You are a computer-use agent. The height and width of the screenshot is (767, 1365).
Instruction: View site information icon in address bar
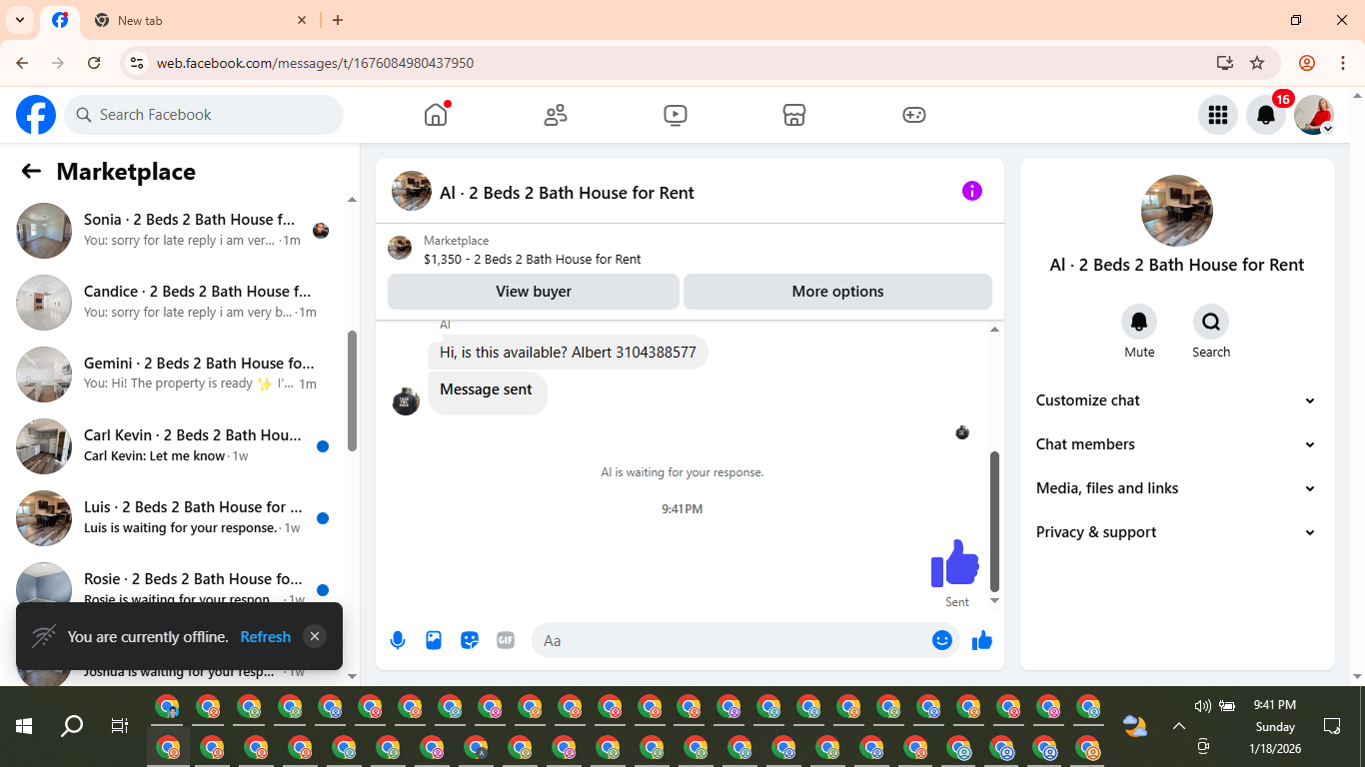137,63
